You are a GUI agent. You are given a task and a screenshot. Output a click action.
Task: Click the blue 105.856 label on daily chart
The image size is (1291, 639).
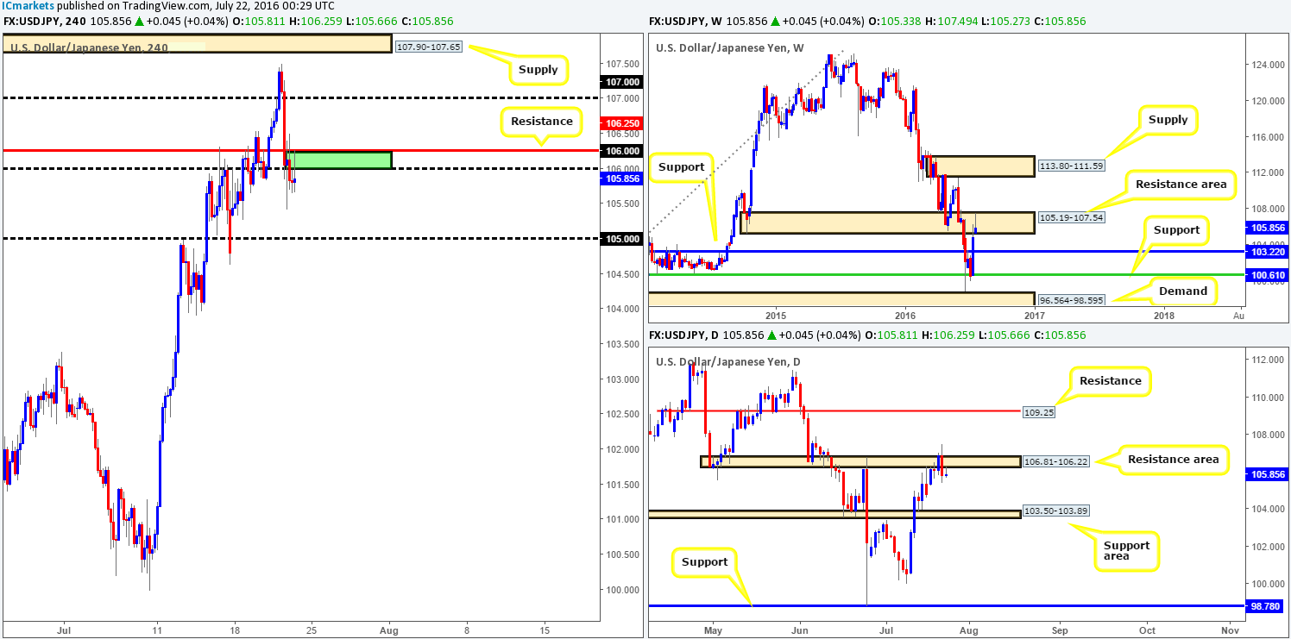pos(1266,474)
